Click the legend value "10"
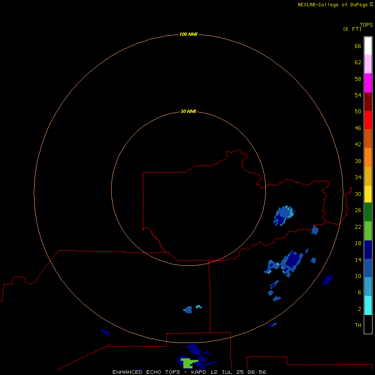375x375 pixels. pyautogui.click(x=358, y=276)
